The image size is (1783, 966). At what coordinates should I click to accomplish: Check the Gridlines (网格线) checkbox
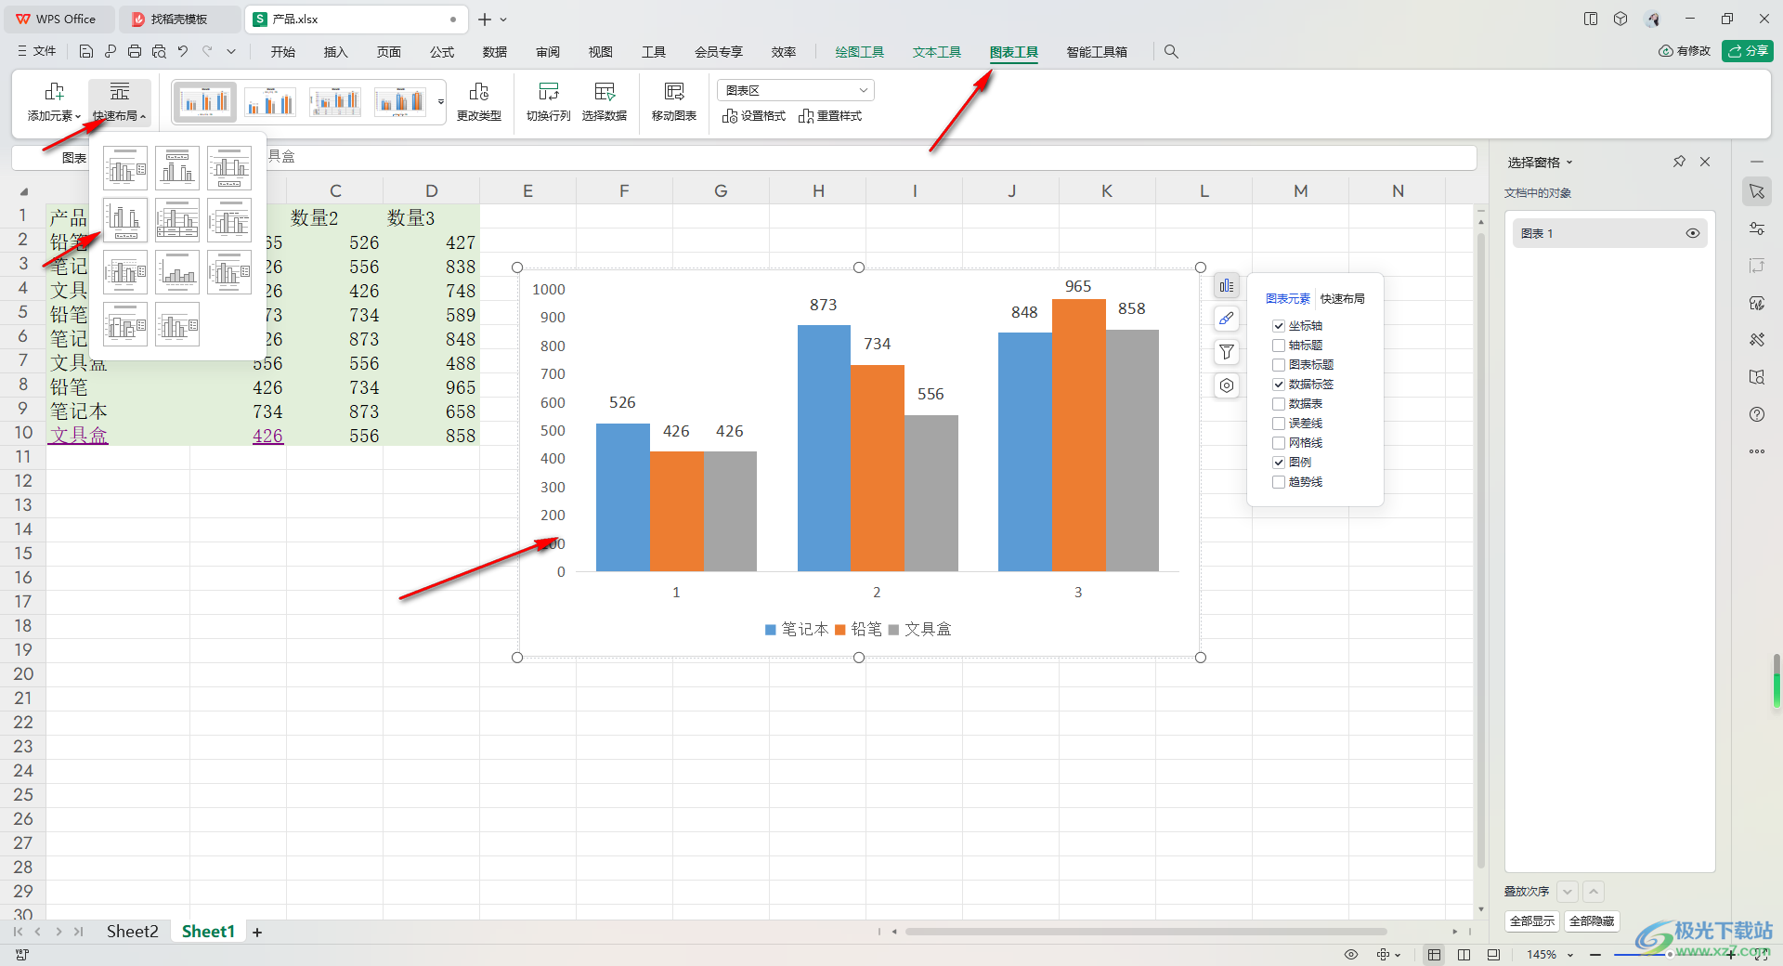(1279, 443)
